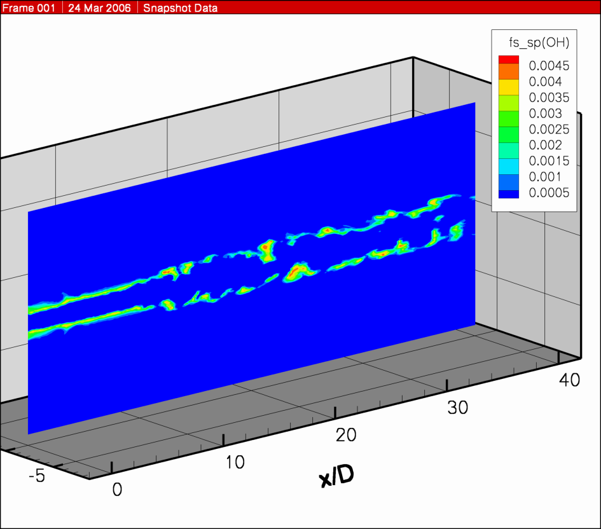Click the 0.0005 legend value label
This screenshot has width=601, height=529.
click(549, 193)
